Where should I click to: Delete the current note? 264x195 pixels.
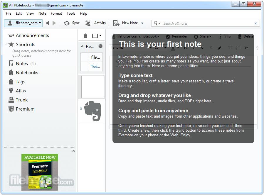[246, 36]
